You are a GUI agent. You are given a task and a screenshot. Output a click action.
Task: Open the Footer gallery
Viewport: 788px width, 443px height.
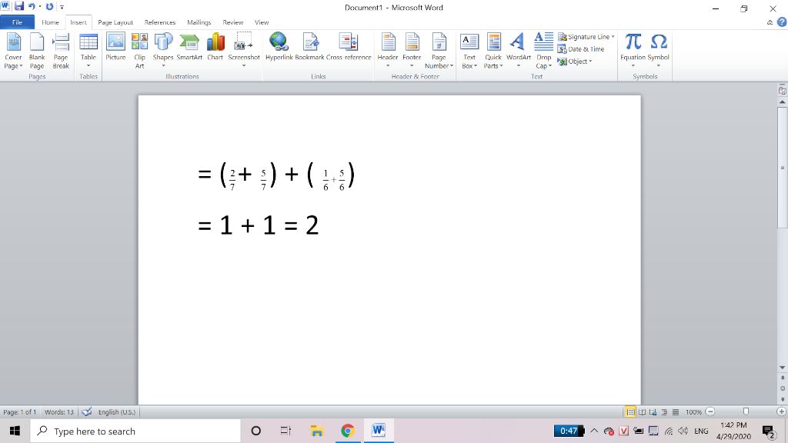pyautogui.click(x=412, y=52)
